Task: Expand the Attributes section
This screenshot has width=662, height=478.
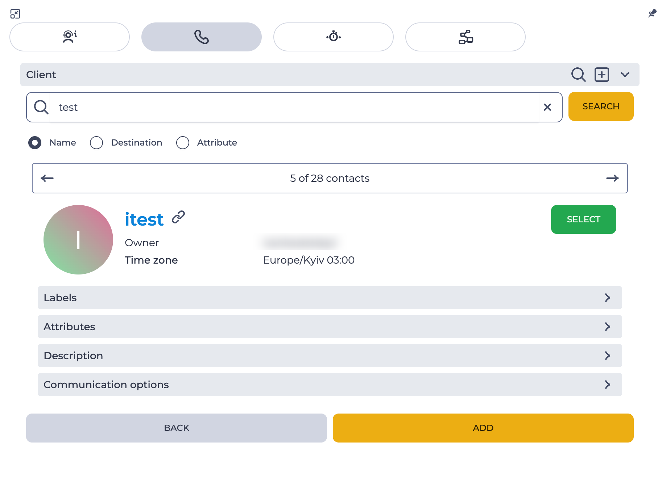Action: tap(330, 327)
